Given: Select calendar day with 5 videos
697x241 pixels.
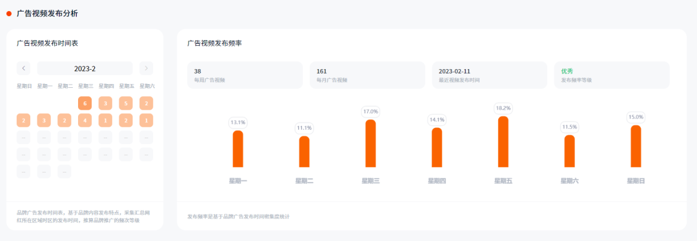Looking at the screenshot, I should pos(126,103).
